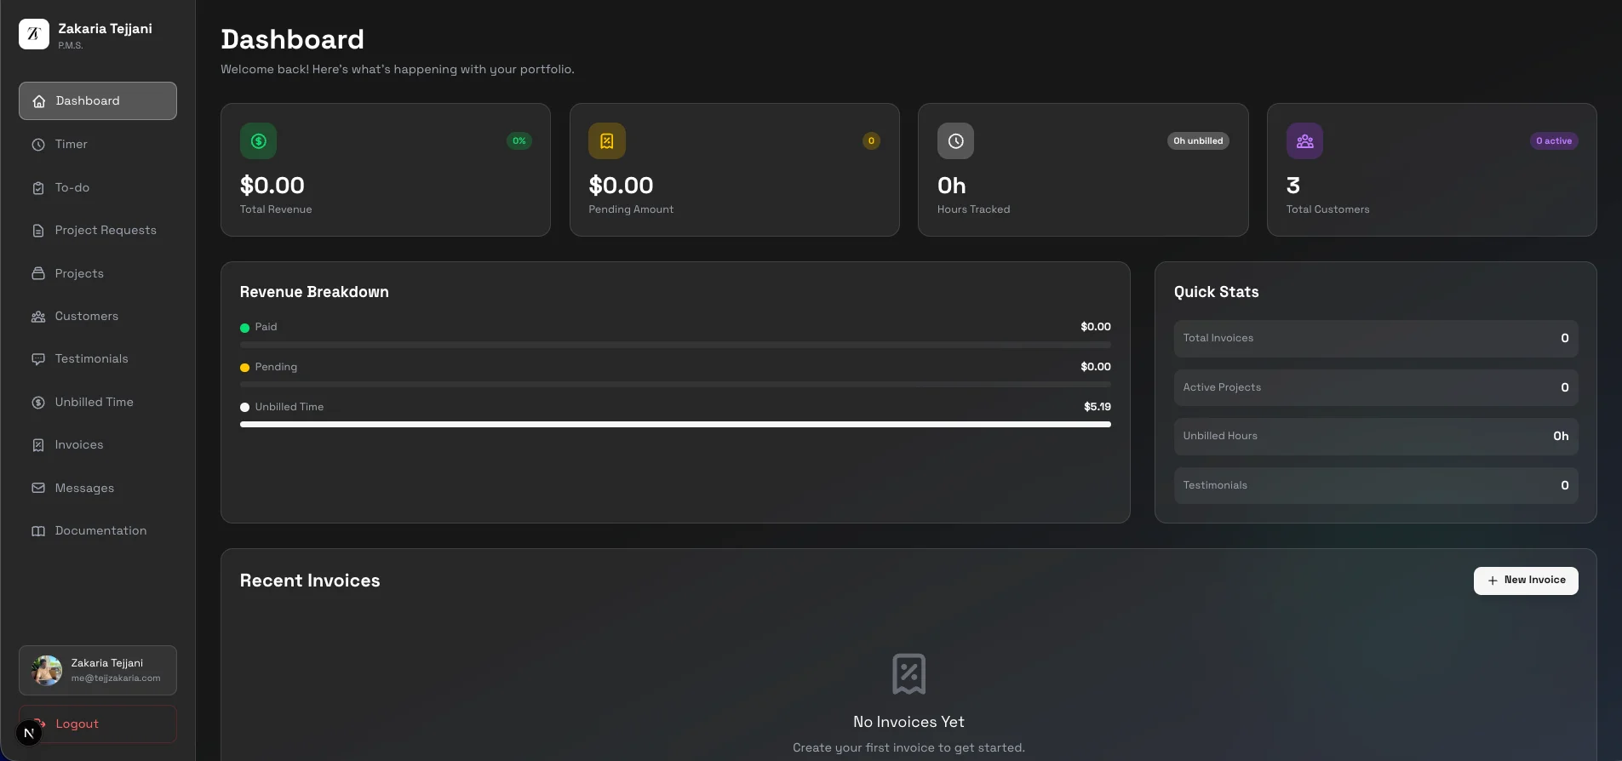Click the purple Total Customers icon
The height and width of the screenshot is (761, 1622).
click(1304, 141)
